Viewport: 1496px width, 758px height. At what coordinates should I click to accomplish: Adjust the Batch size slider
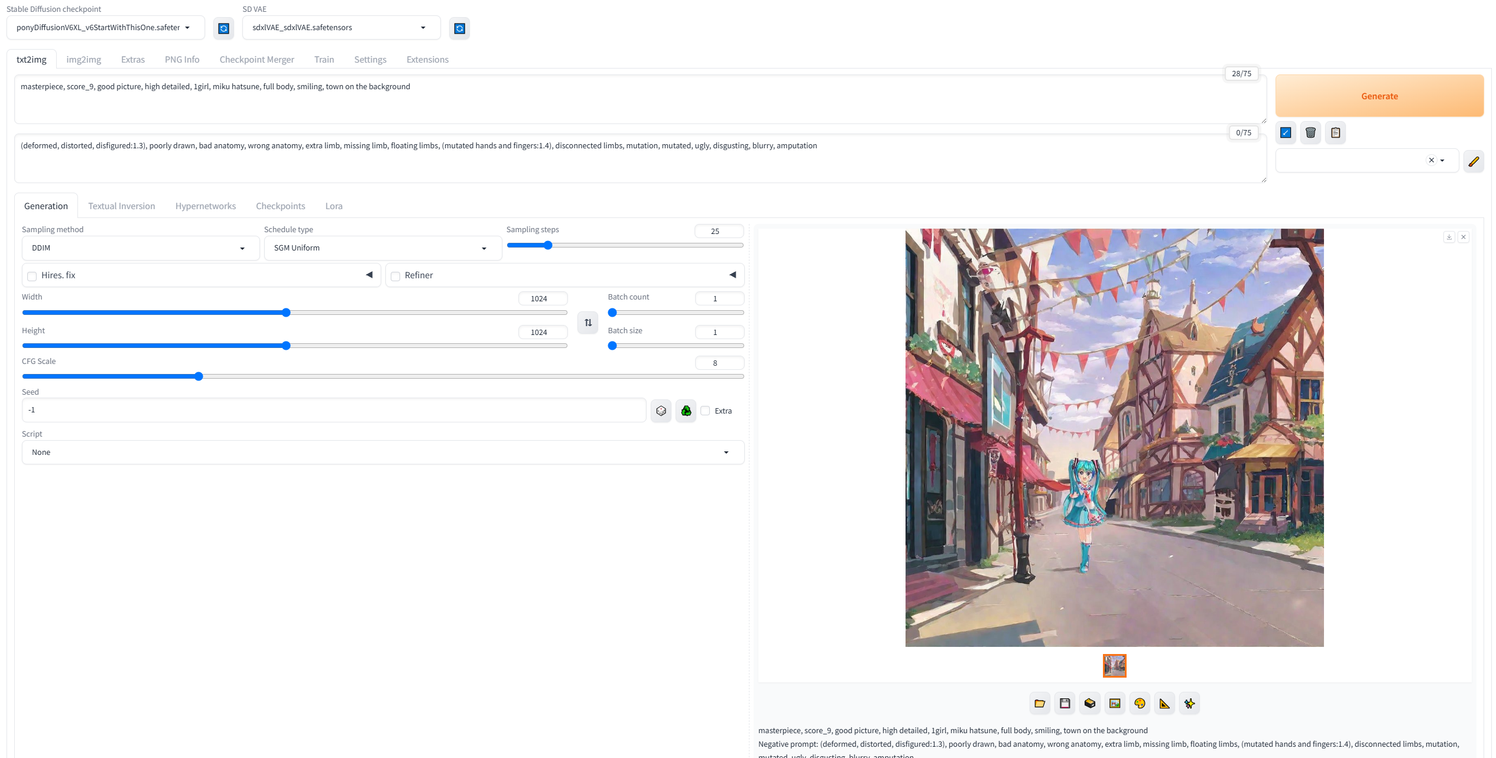click(x=676, y=346)
